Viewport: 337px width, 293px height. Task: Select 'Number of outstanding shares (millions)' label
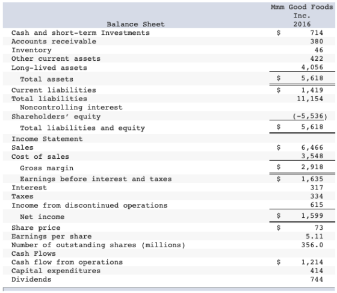[98, 245]
